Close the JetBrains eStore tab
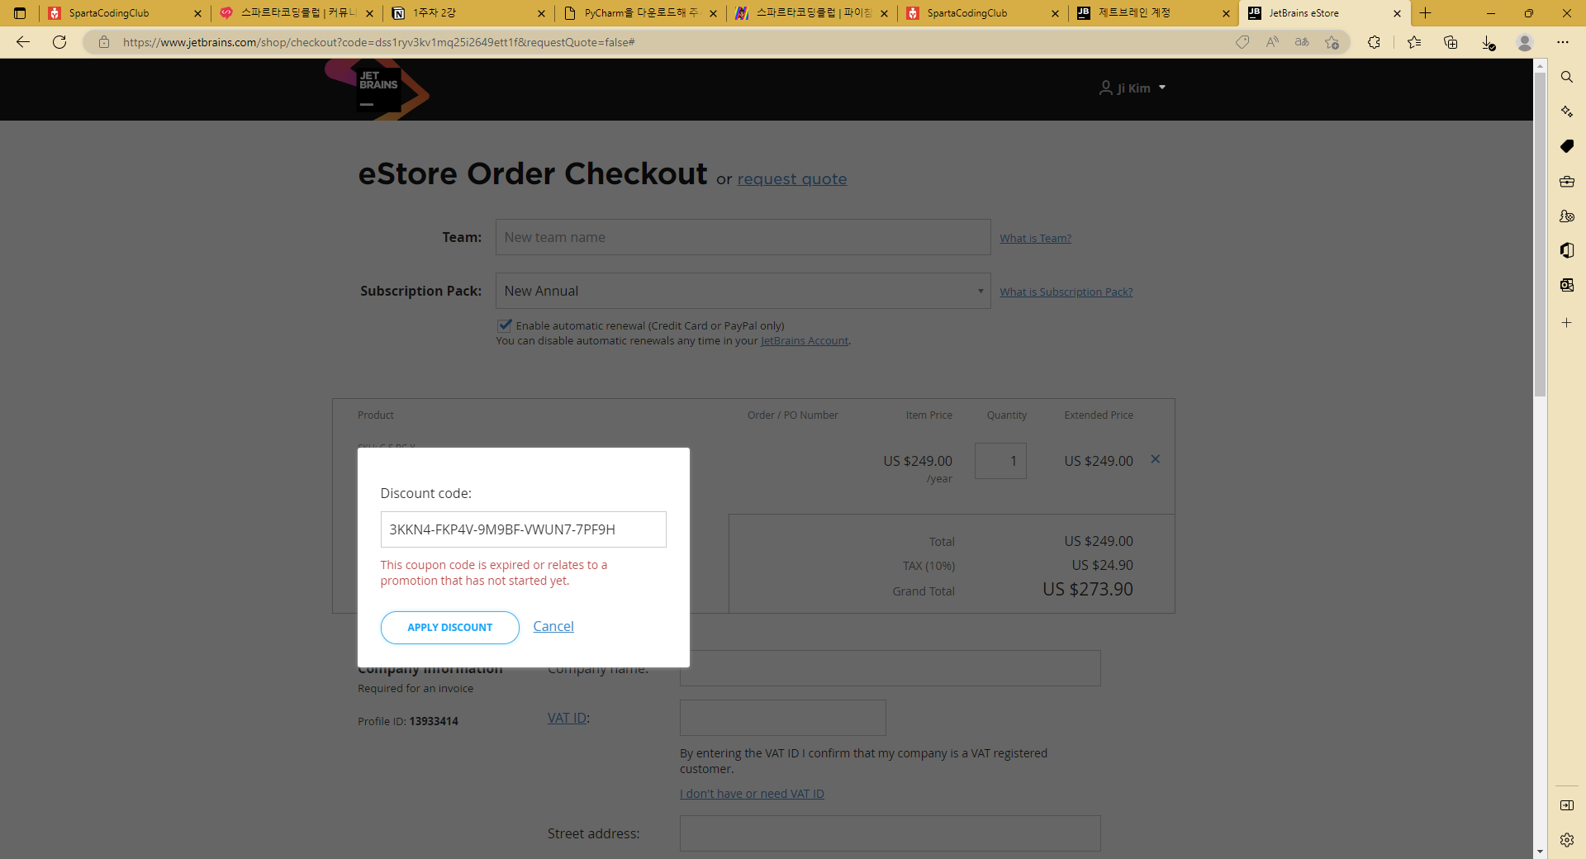This screenshot has width=1586, height=859. (1397, 13)
